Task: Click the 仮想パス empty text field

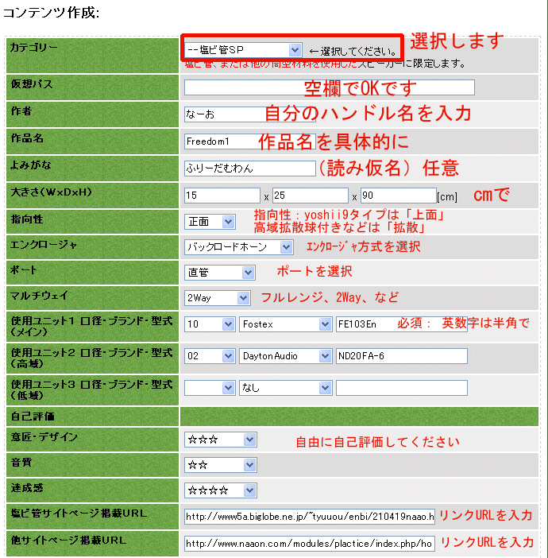Action: point(329,87)
